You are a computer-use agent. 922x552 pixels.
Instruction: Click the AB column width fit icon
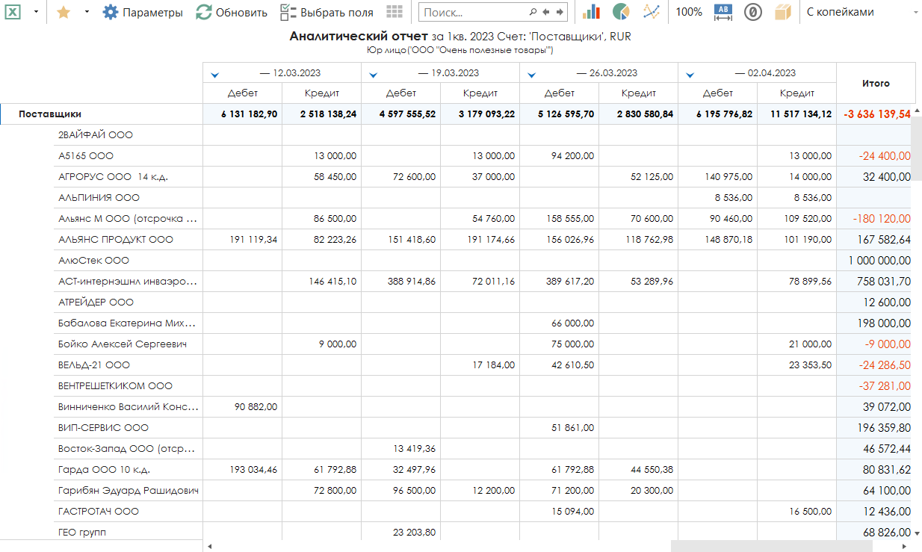tap(723, 12)
